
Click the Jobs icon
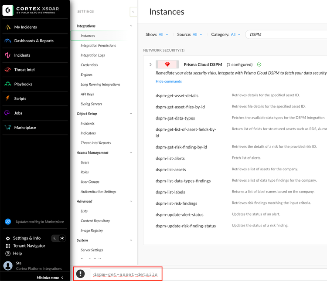7,113
